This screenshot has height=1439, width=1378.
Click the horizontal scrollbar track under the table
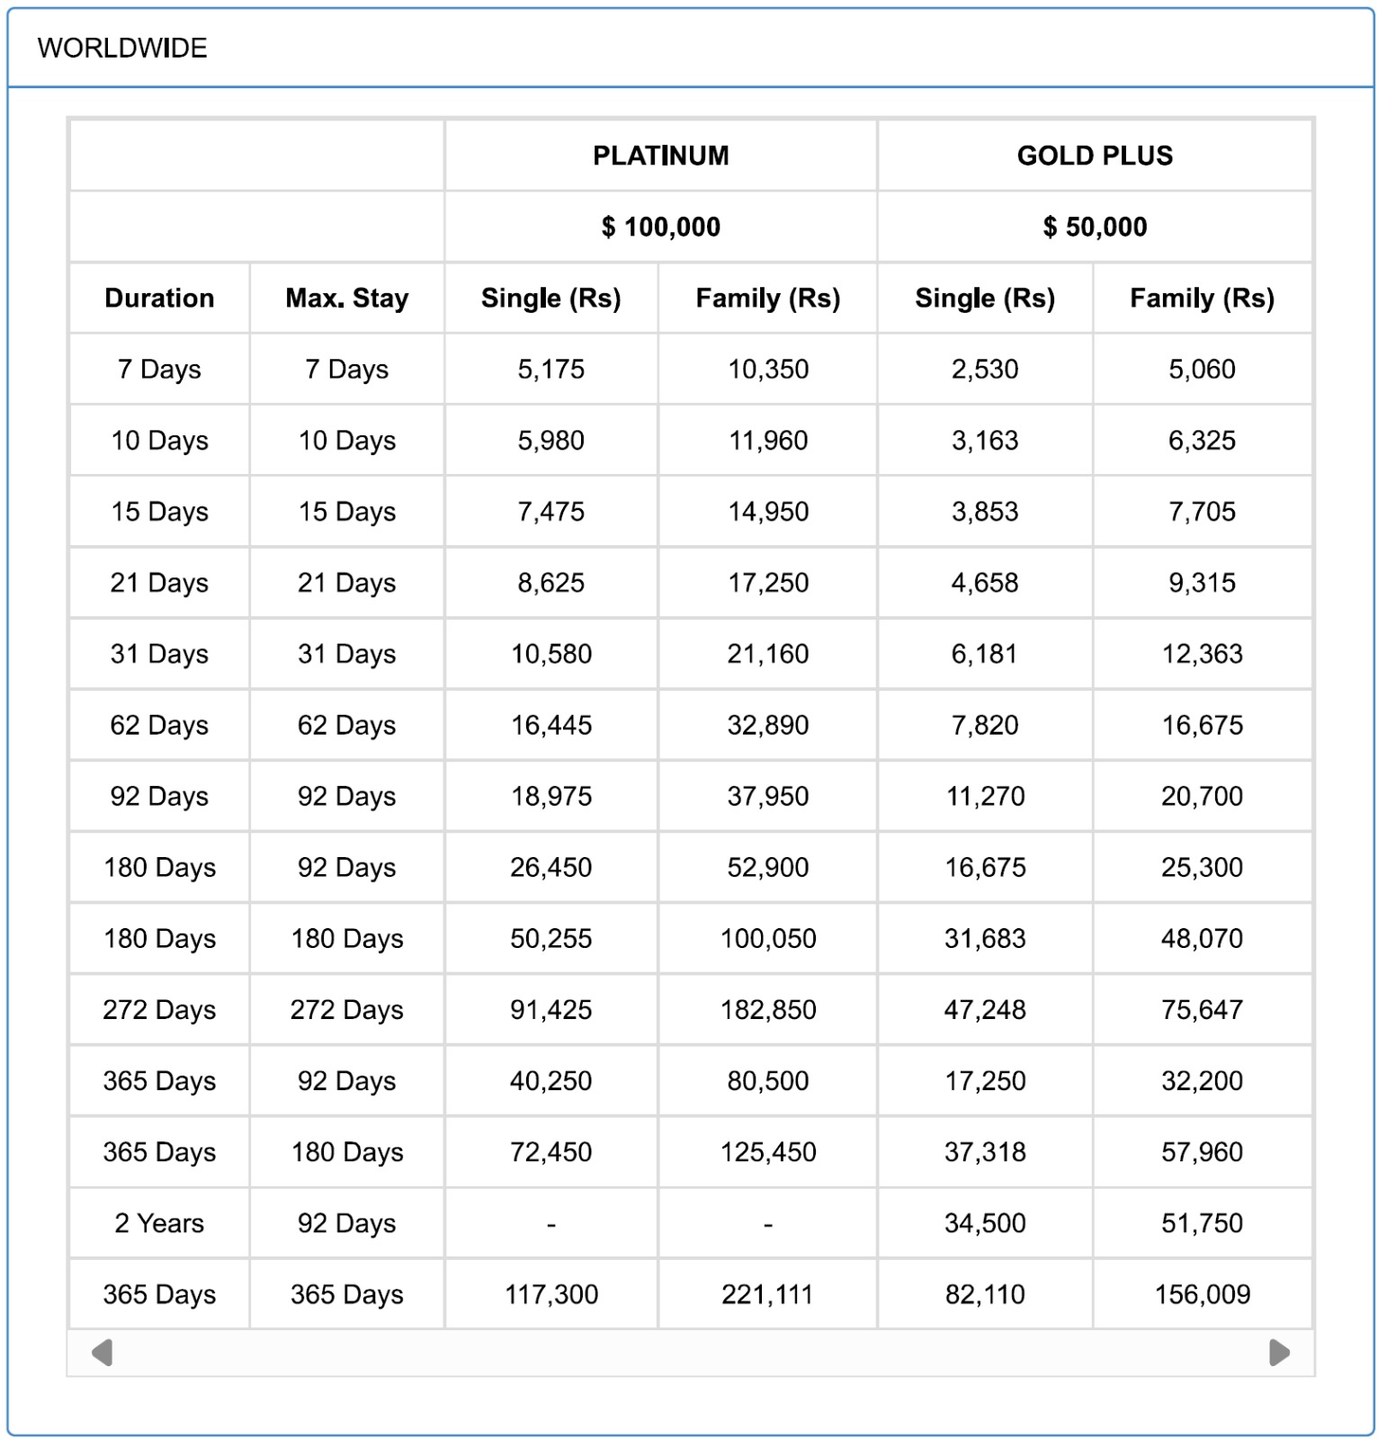pos(691,1352)
